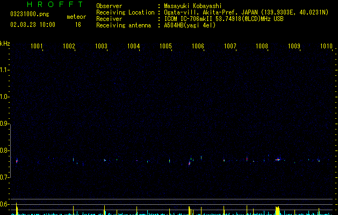Click the 1004 time axis marker

tap(133, 46)
